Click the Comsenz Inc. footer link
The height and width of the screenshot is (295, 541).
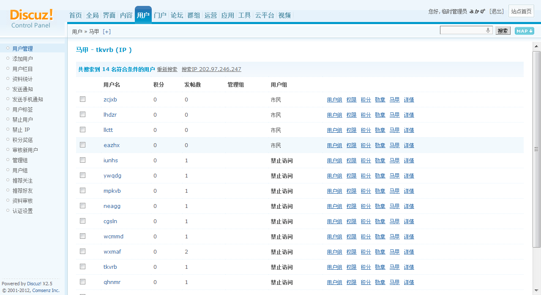pos(46,290)
